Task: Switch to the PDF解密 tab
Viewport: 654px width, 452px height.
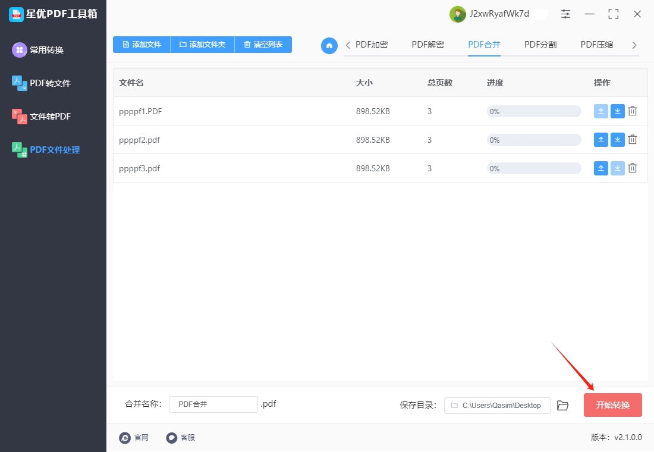Action: click(x=428, y=45)
